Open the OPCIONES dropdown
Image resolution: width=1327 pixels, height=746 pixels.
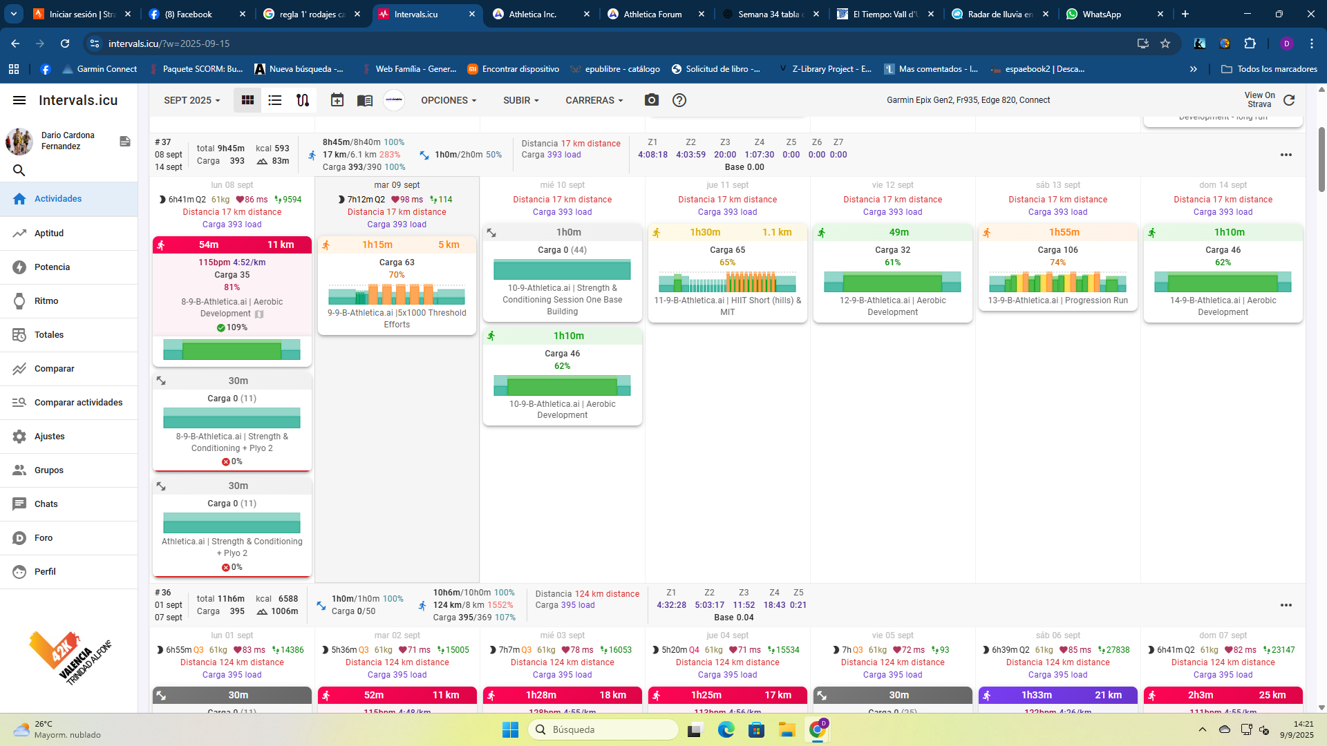point(449,100)
